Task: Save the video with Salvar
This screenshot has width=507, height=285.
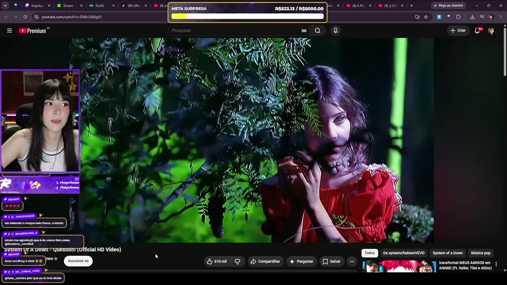Action: click(x=332, y=261)
